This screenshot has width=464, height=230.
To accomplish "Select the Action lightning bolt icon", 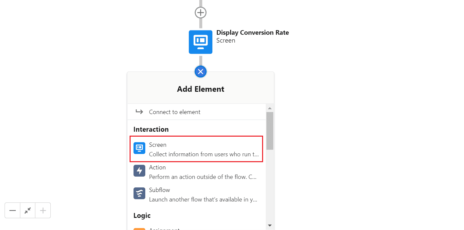I will (139, 171).
